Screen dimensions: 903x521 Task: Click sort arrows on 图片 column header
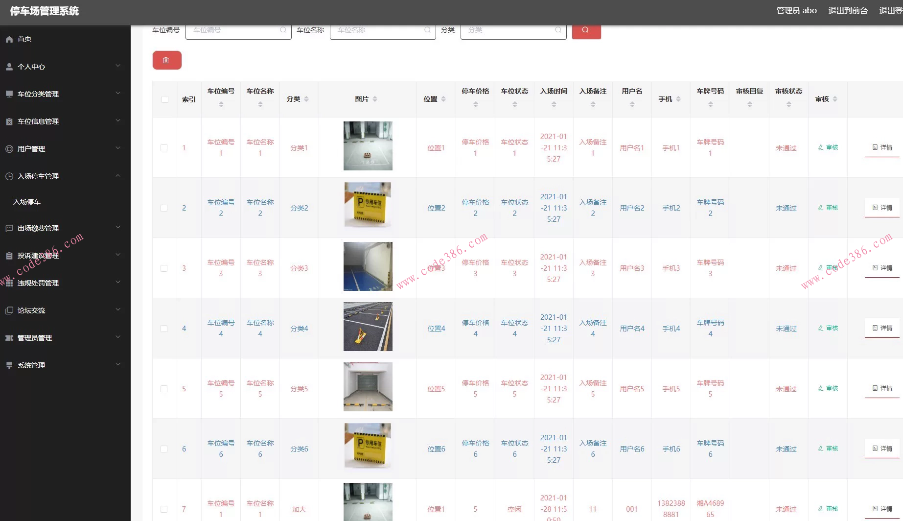375,99
